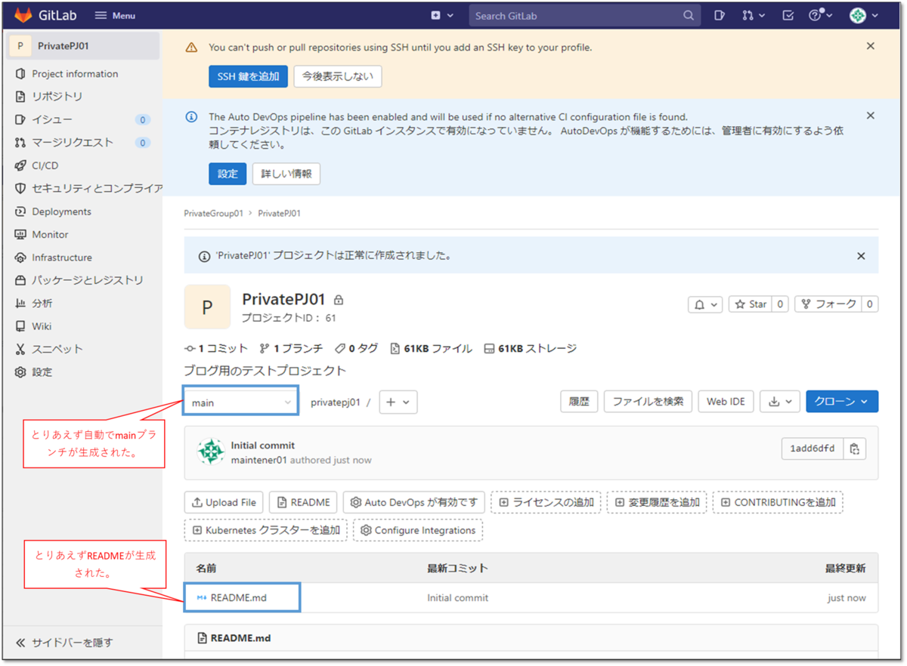Open Web IDE
The height and width of the screenshot is (666, 907).
pyautogui.click(x=726, y=402)
